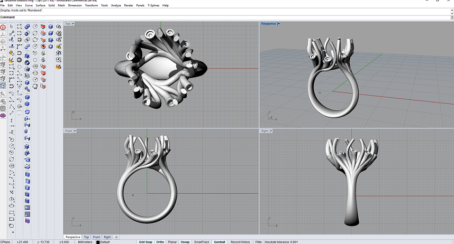The height and width of the screenshot is (244, 454).
Task: Toggle the selection Filter
Action: (x=259, y=242)
